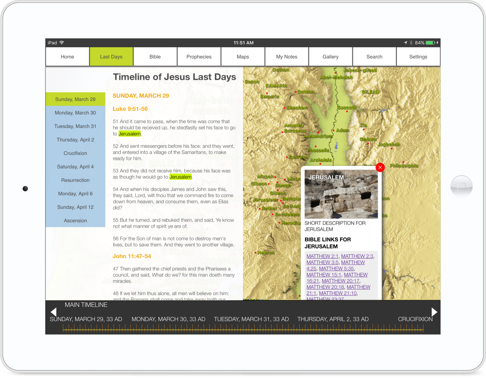Go to the Settings tab
The height and width of the screenshot is (379, 486).
pyautogui.click(x=418, y=57)
